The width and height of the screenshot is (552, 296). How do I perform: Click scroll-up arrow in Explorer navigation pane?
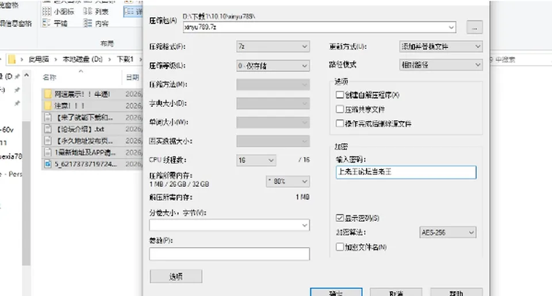pos(26,75)
